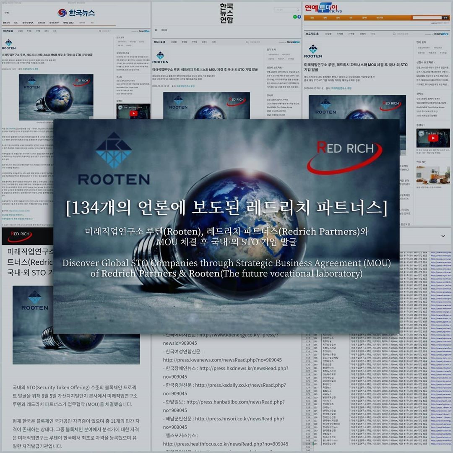Screen dimensions: 453x453
Task: Open the 한국뉴스 site logo
Action: click(76, 13)
